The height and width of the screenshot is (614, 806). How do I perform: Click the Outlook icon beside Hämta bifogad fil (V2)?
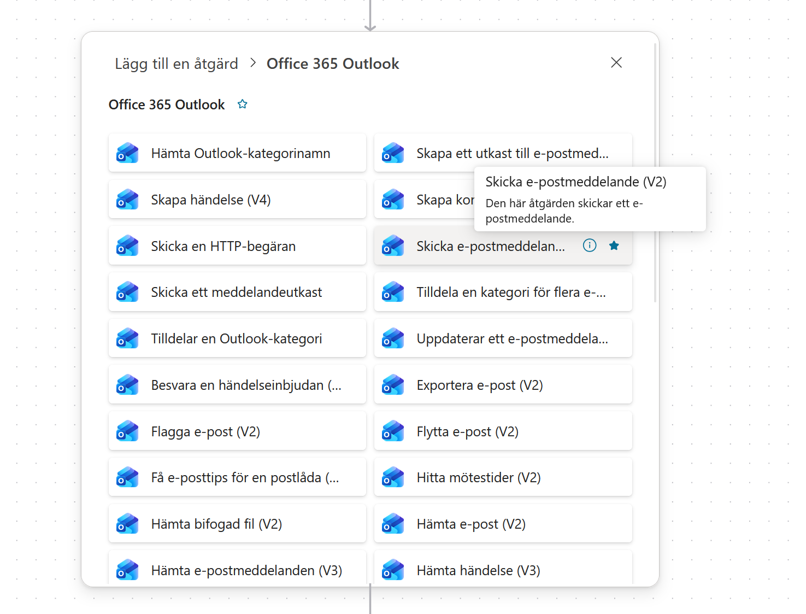pyautogui.click(x=127, y=524)
